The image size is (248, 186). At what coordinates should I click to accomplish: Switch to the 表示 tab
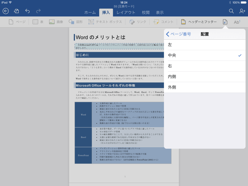pyautogui.click(x=160, y=12)
